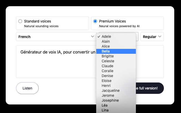Image resolution: width=181 pixels, height=113 pixels.
Task: Choose the Celeste voice option
Action: [x=107, y=61]
